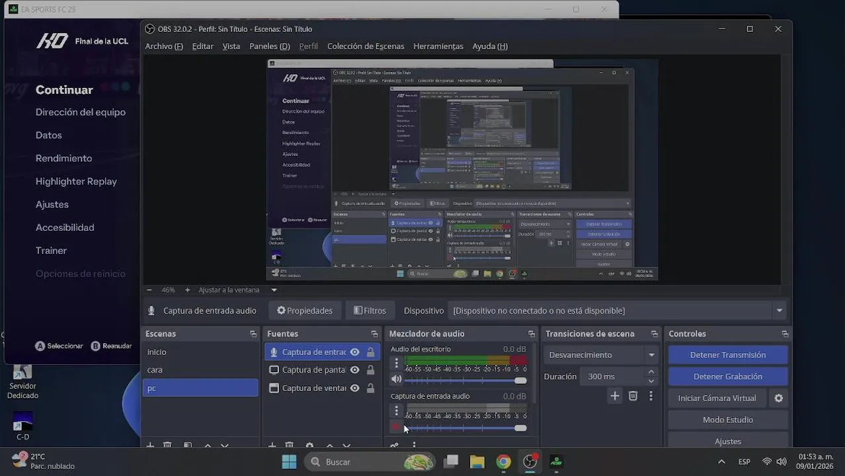Click Detener Grabación button
Screen dimensions: 845x476
coord(728,376)
